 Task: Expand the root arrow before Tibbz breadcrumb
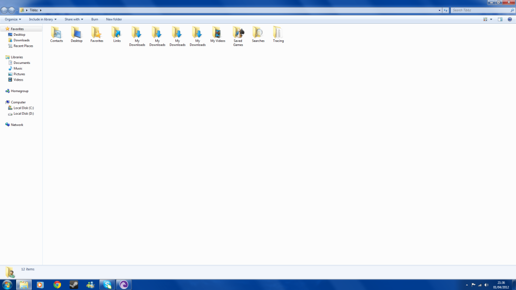(x=27, y=10)
